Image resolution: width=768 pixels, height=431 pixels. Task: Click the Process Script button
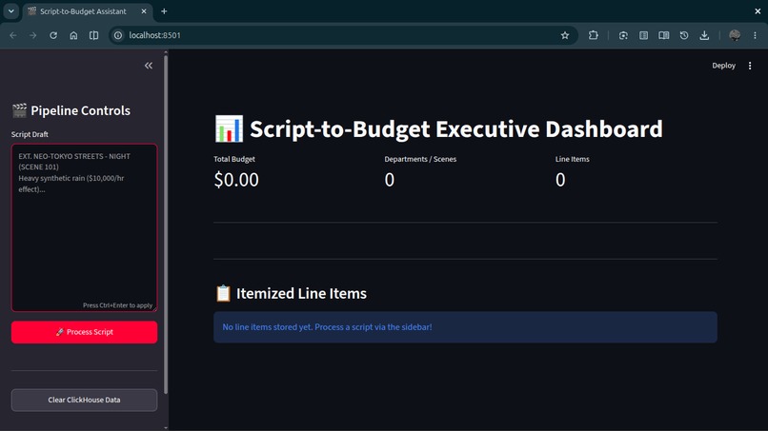pos(84,332)
